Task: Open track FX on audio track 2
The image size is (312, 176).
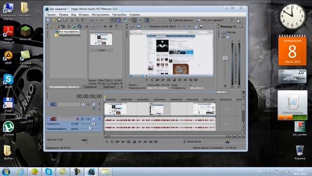Action: [x=88, y=119]
